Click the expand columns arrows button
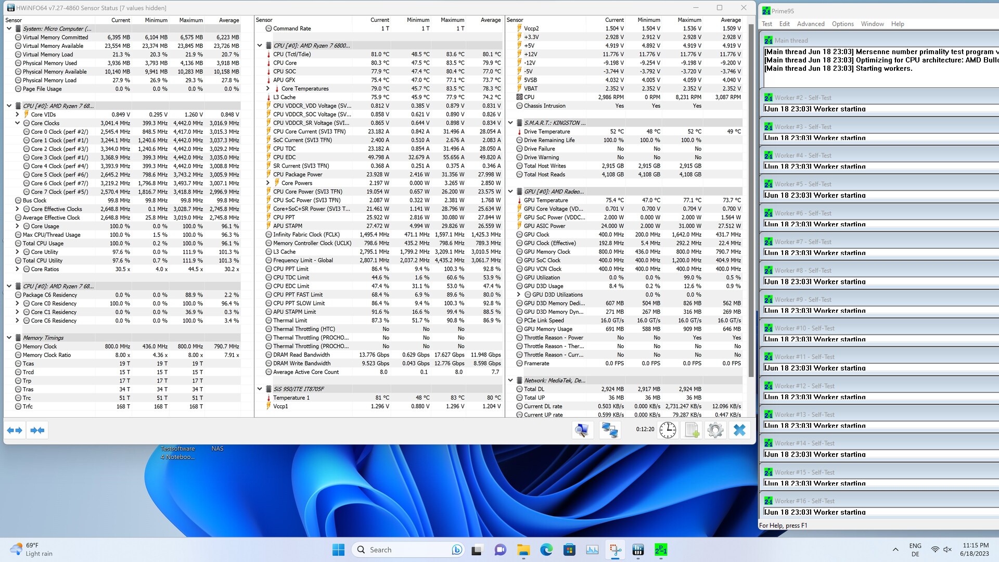 pos(15,430)
